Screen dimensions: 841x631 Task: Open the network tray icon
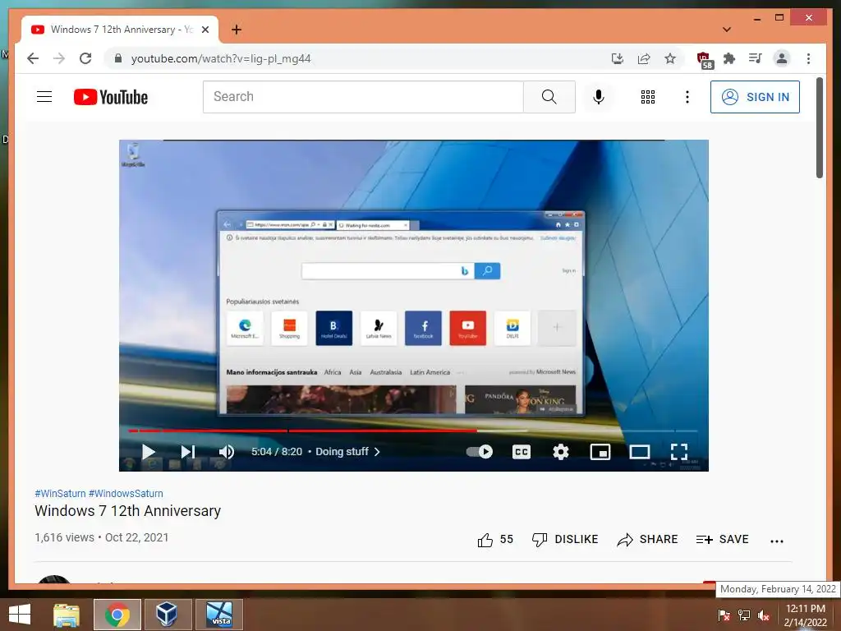tap(744, 615)
